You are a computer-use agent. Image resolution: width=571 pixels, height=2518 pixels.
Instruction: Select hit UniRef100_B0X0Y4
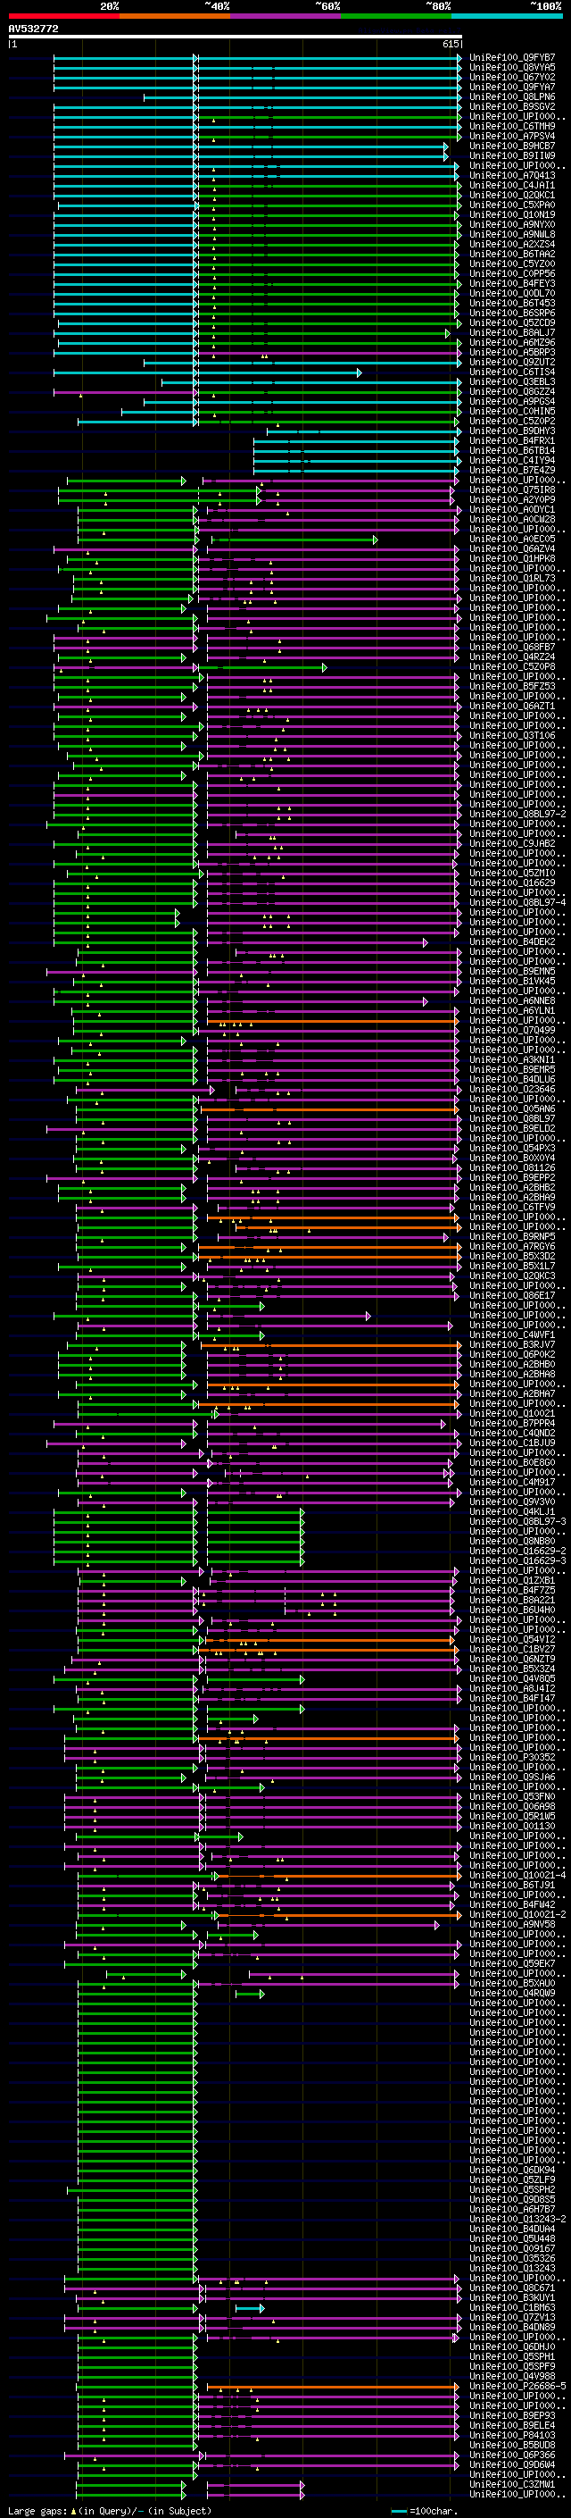pyautogui.click(x=512, y=1159)
